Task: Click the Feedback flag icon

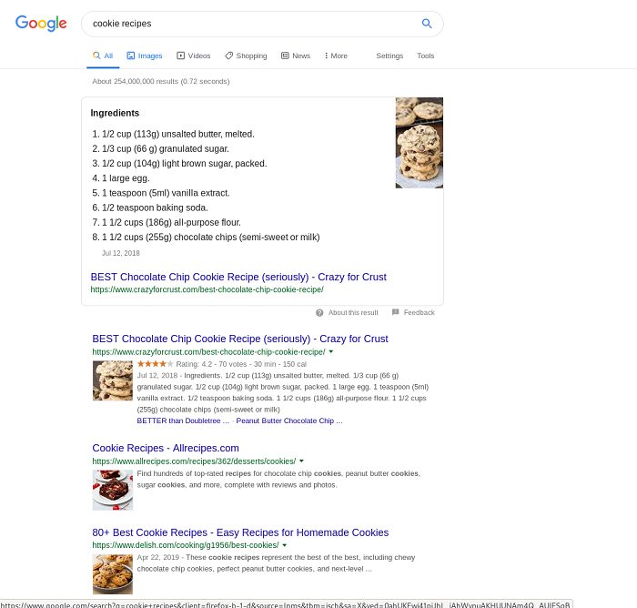Action: (395, 312)
